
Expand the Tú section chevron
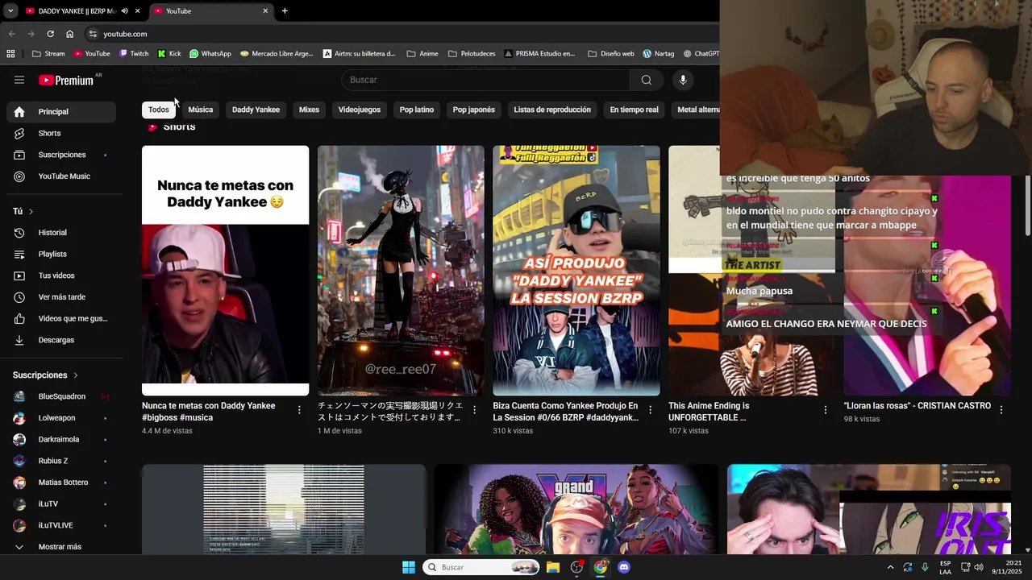point(31,212)
